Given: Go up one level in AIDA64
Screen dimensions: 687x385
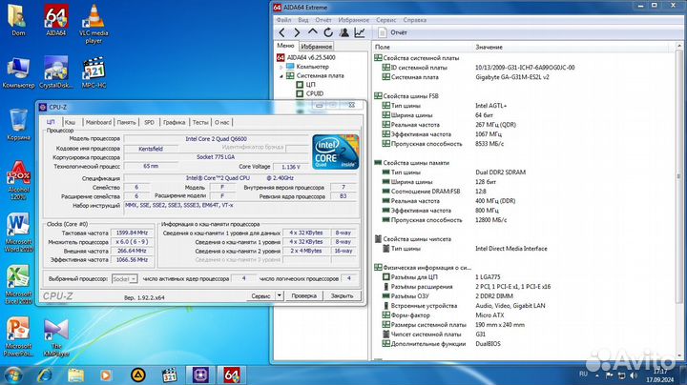Looking at the screenshot, I should pos(312,32).
